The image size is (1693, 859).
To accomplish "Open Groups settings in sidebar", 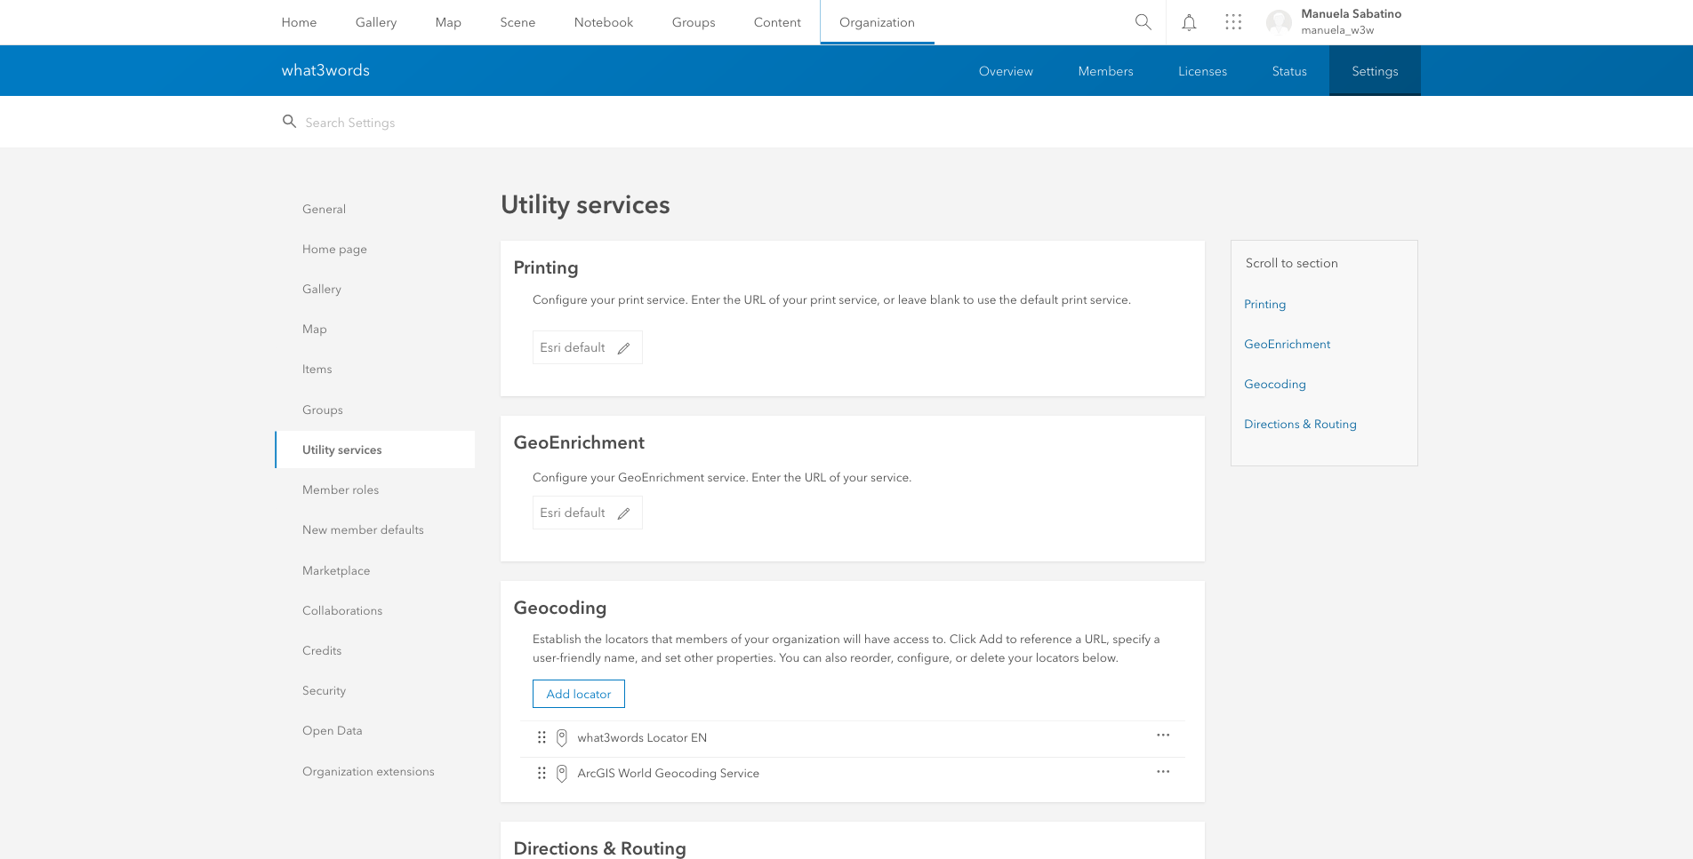I will (322, 410).
